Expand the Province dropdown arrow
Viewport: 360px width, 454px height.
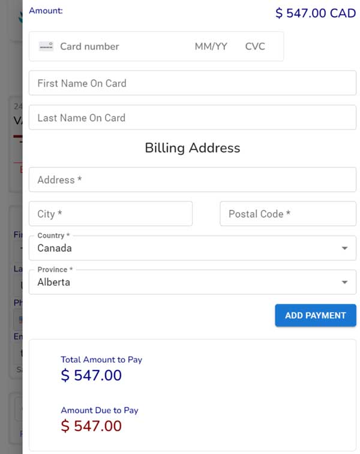(x=344, y=282)
